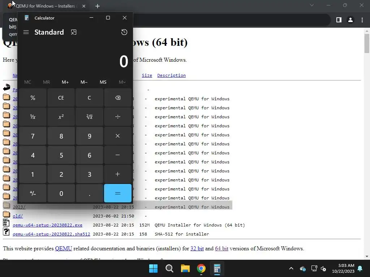370x277 pixels.
Task: Click digit 2 on Calculator
Action: [x=61, y=174]
